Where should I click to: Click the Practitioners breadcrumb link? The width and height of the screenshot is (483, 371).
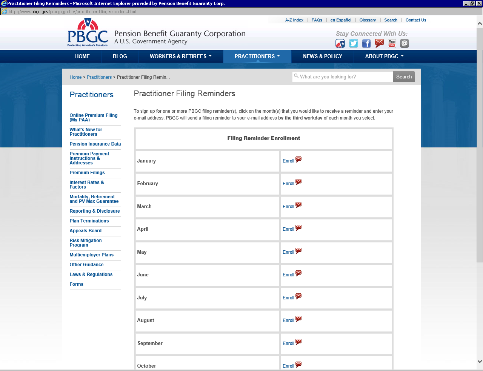(99, 77)
